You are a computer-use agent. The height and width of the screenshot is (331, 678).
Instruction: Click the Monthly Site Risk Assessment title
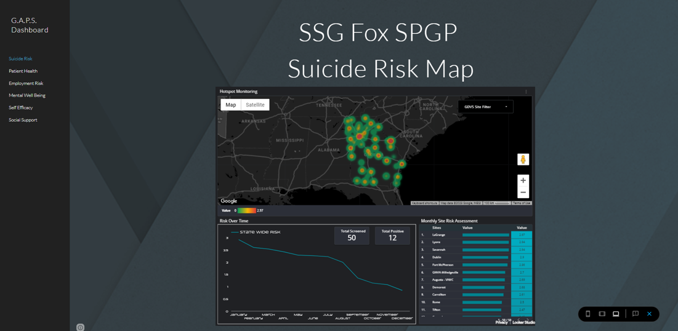450,221
